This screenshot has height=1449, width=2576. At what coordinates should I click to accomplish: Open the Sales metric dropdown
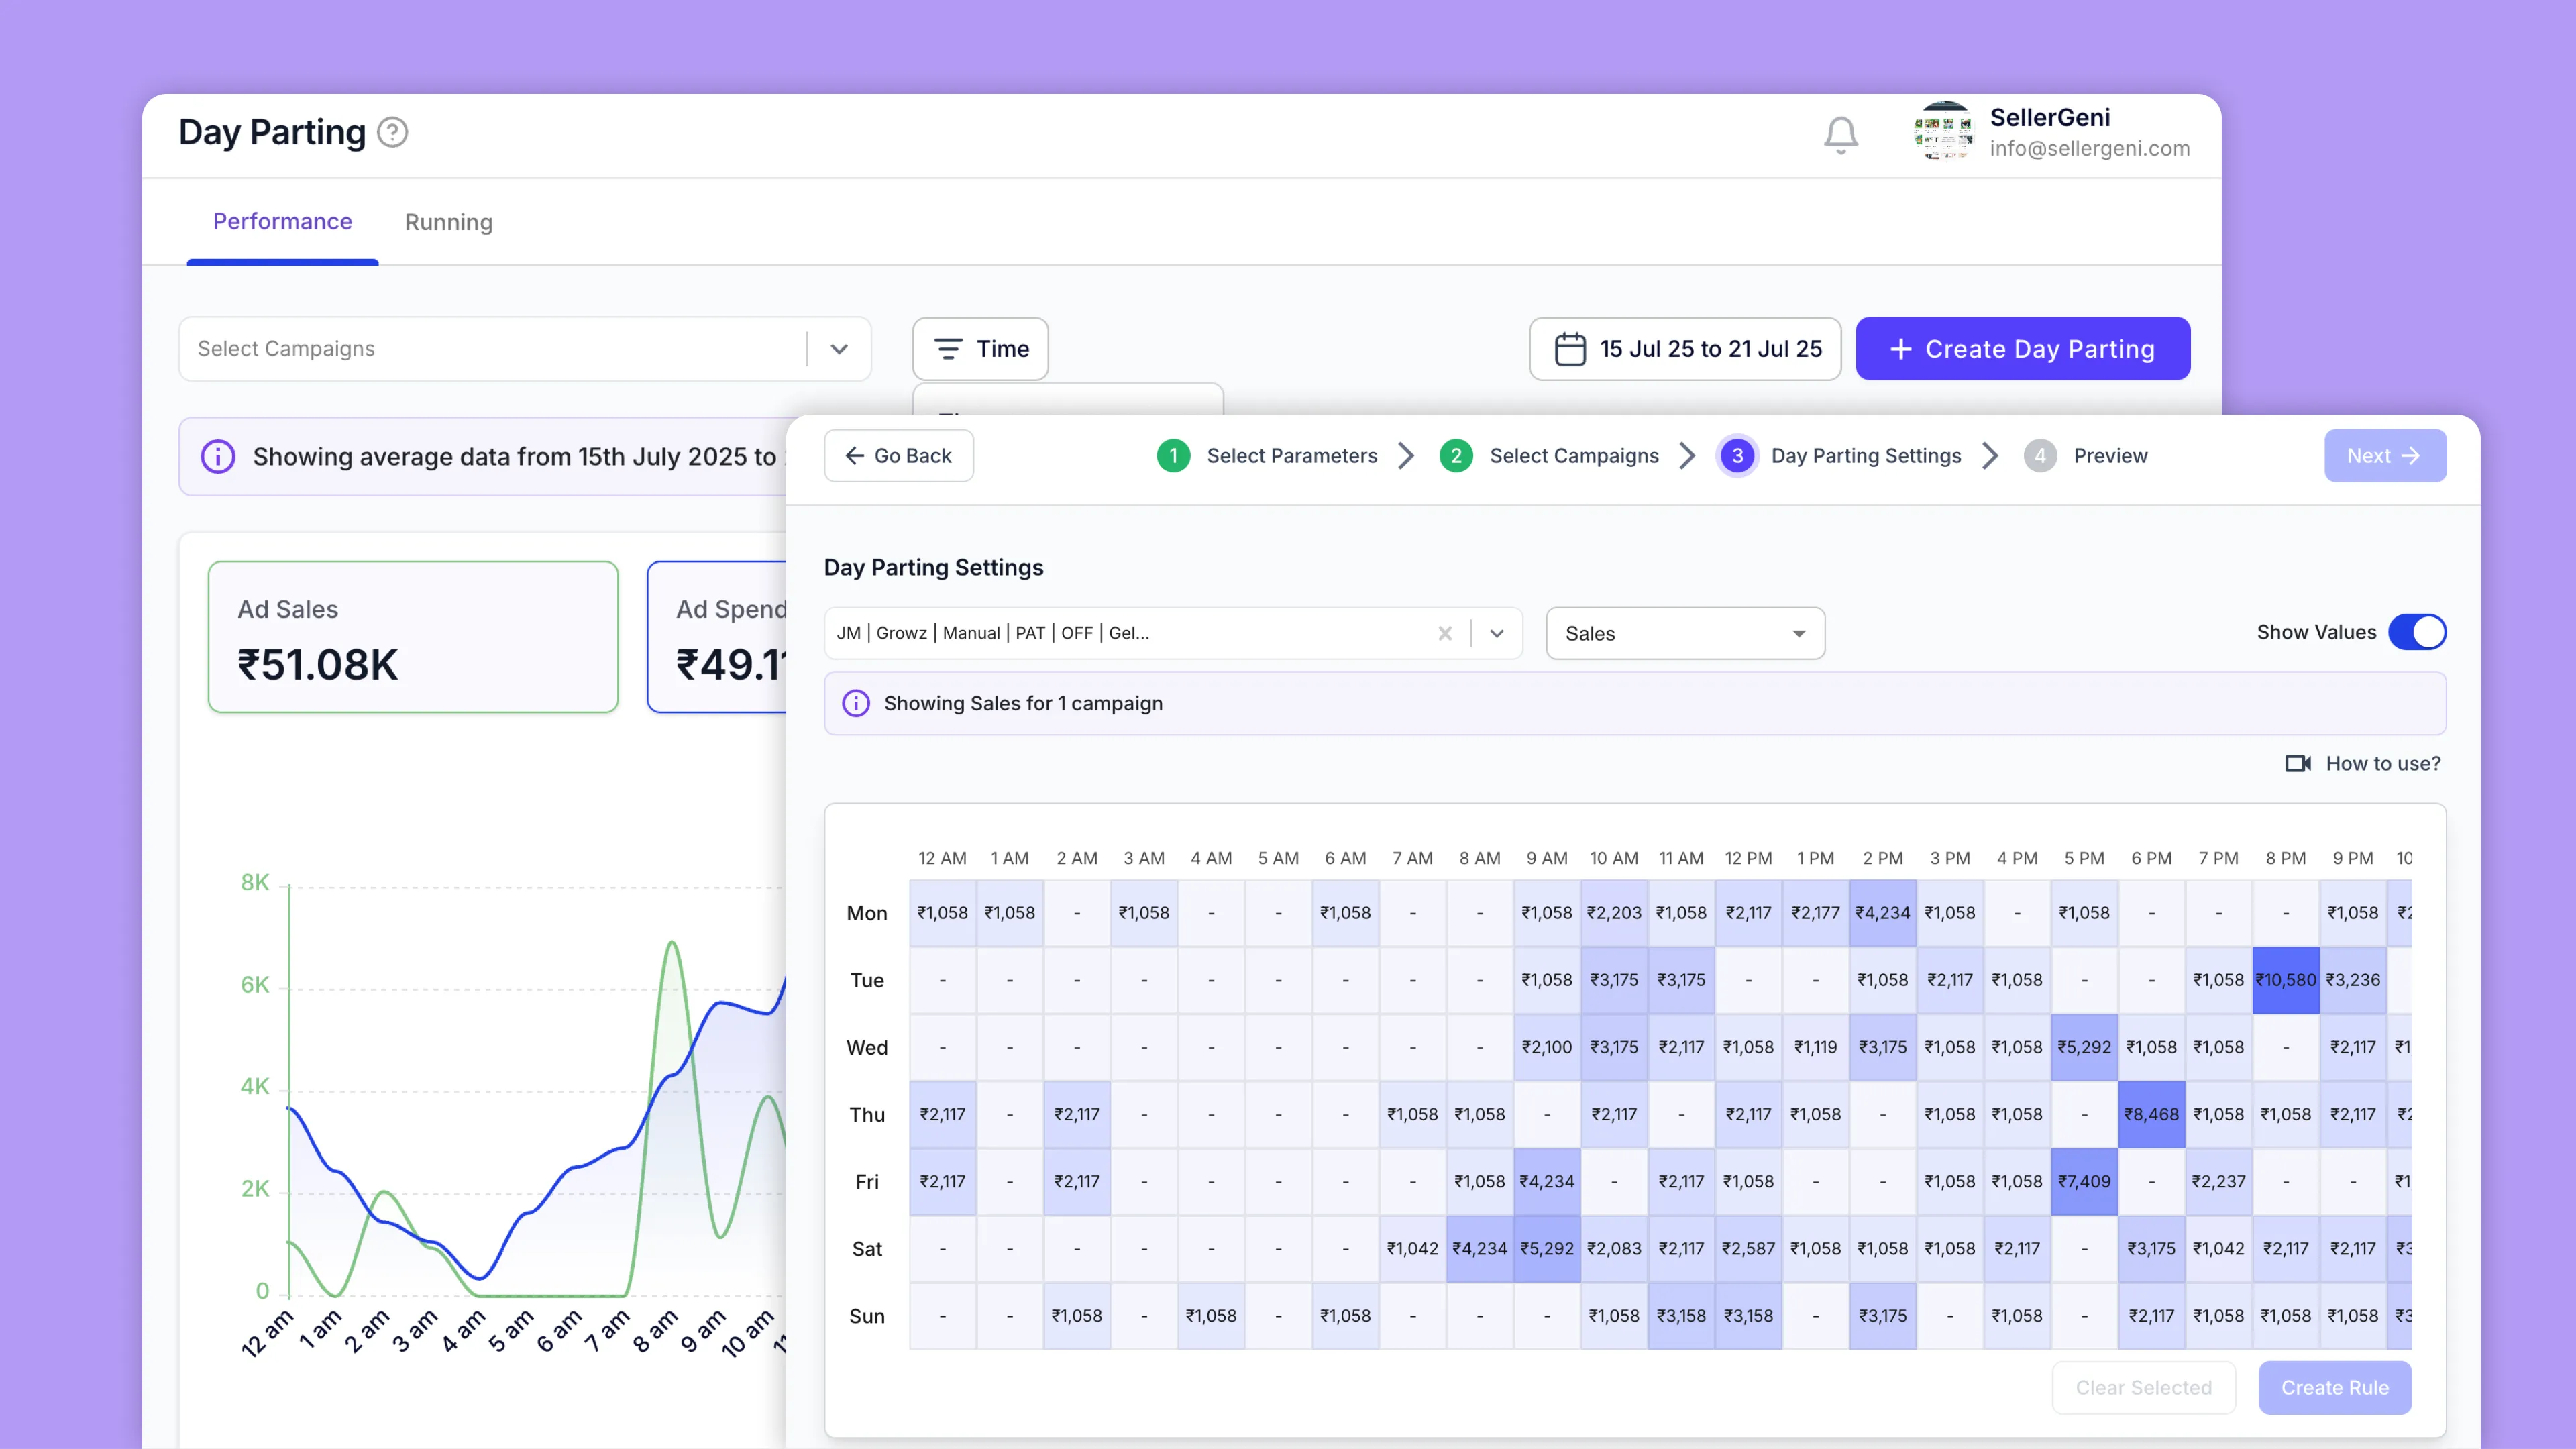pos(1685,633)
